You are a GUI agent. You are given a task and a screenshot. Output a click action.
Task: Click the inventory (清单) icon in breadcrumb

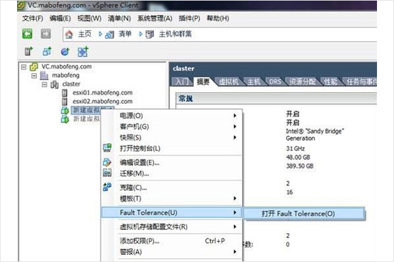109,35
